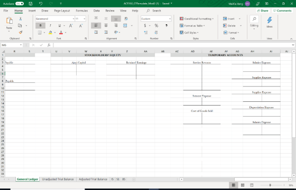Click the Align Right icon
Screen dimensions: 296x190
coord(116,25)
